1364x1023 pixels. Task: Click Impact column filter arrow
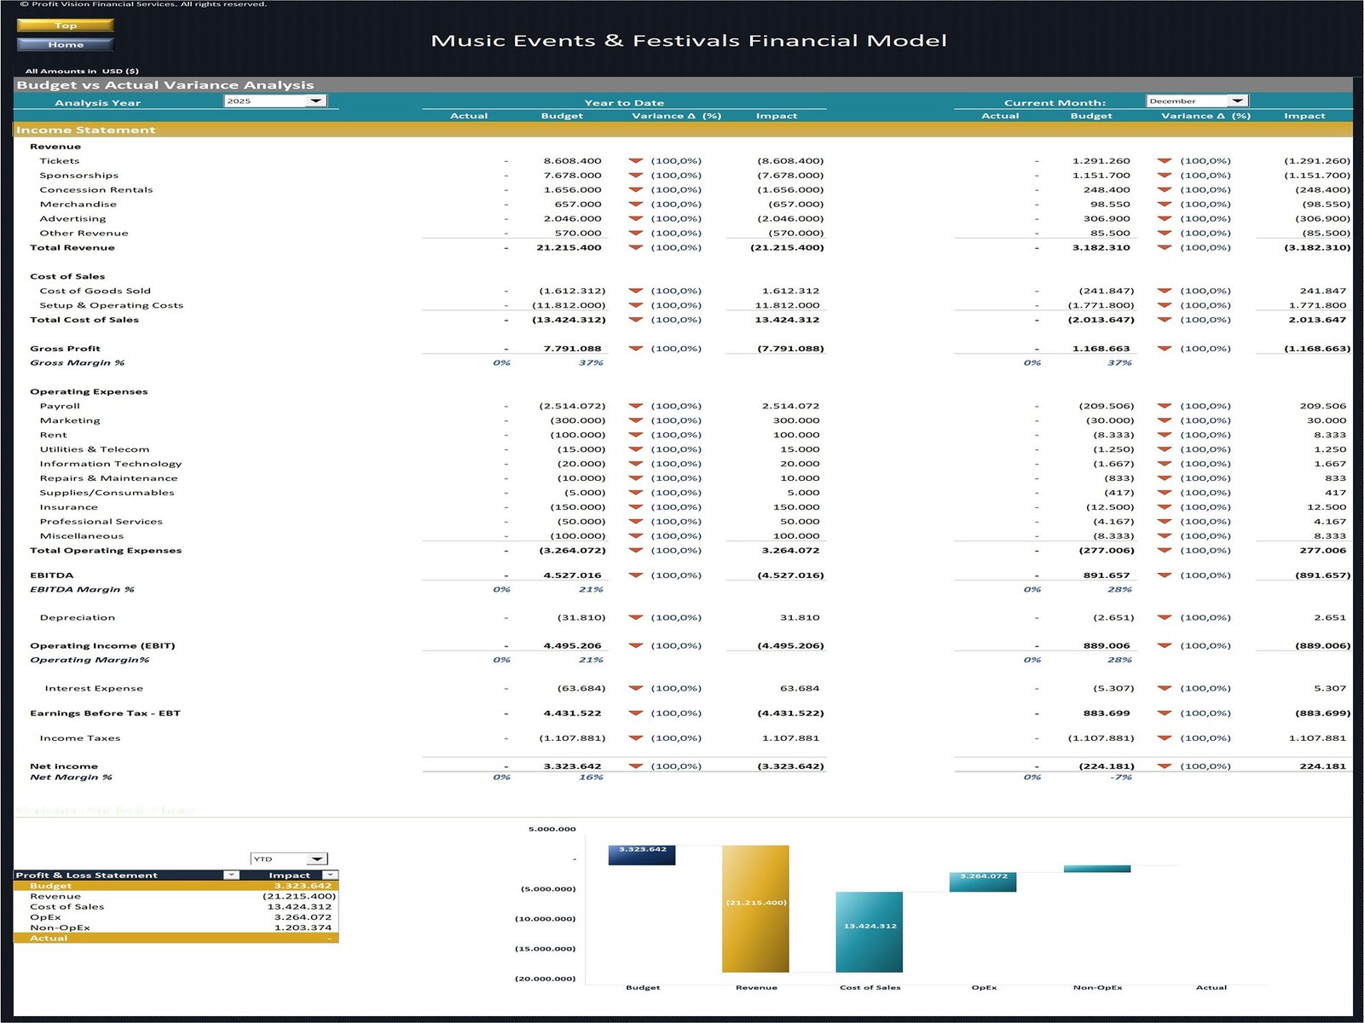[330, 875]
